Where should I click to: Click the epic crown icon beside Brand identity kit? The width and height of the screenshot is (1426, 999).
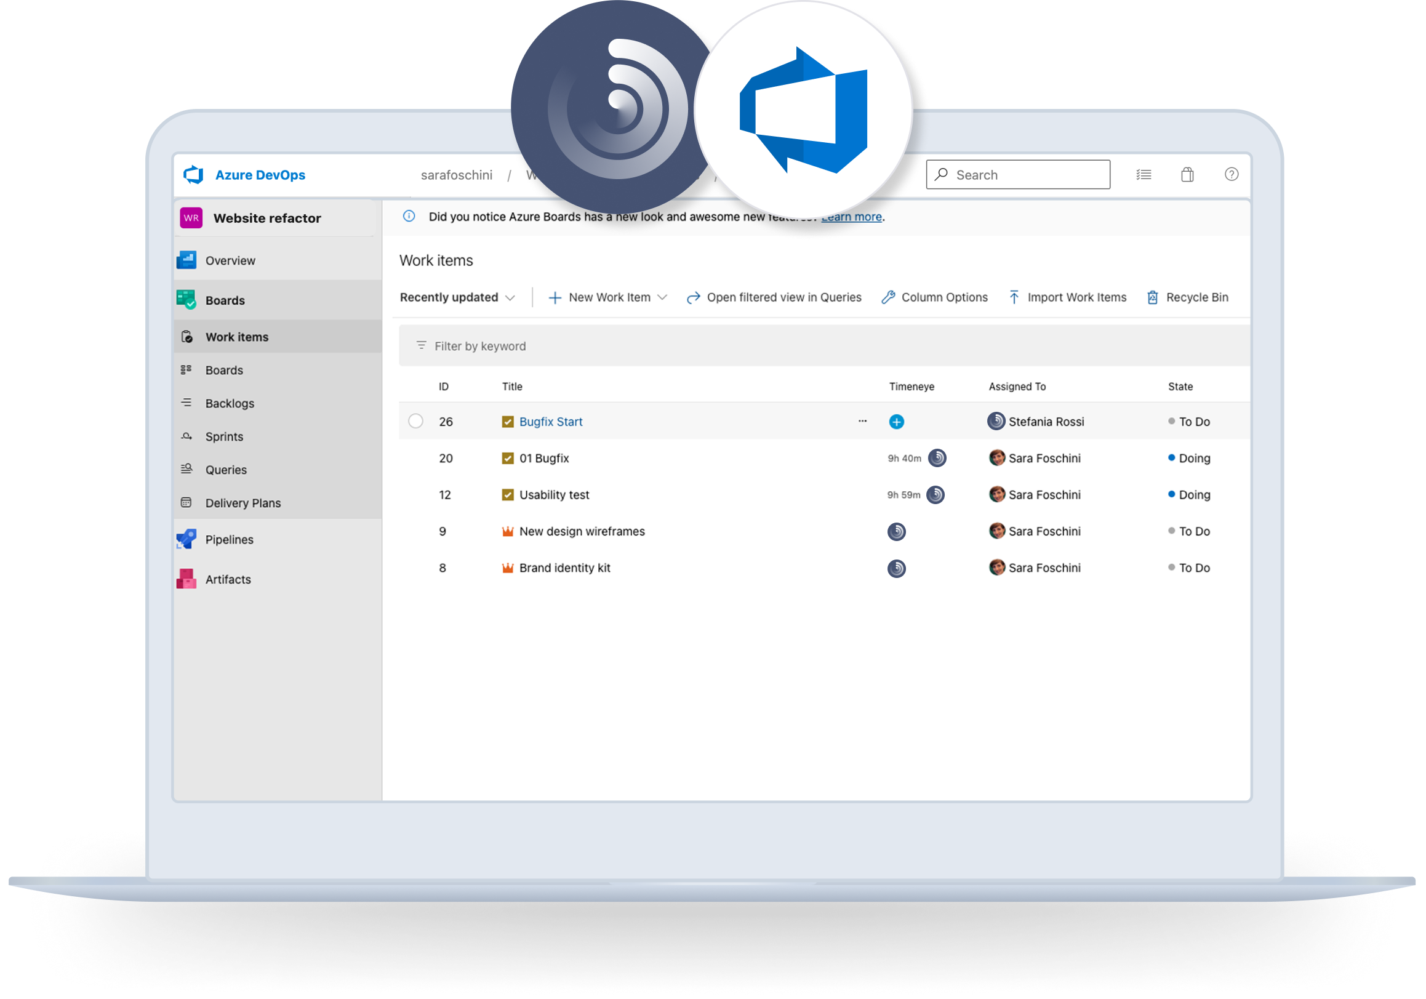click(x=507, y=568)
